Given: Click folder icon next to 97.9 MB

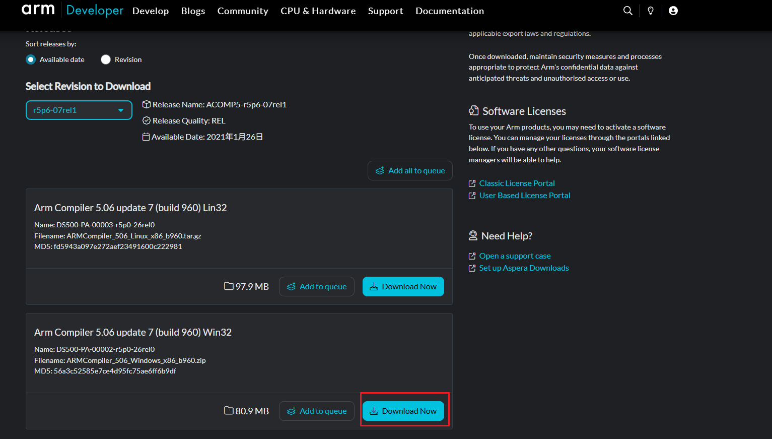Looking at the screenshot, I should pos(229,286).
